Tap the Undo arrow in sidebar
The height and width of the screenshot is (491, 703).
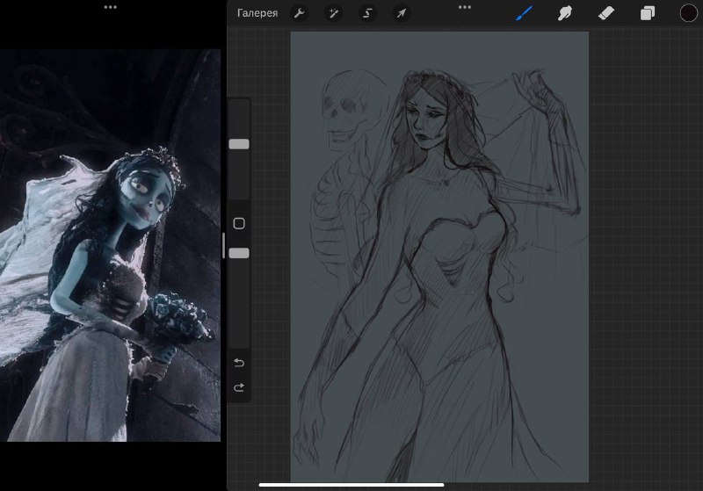[x=239, y=363]
